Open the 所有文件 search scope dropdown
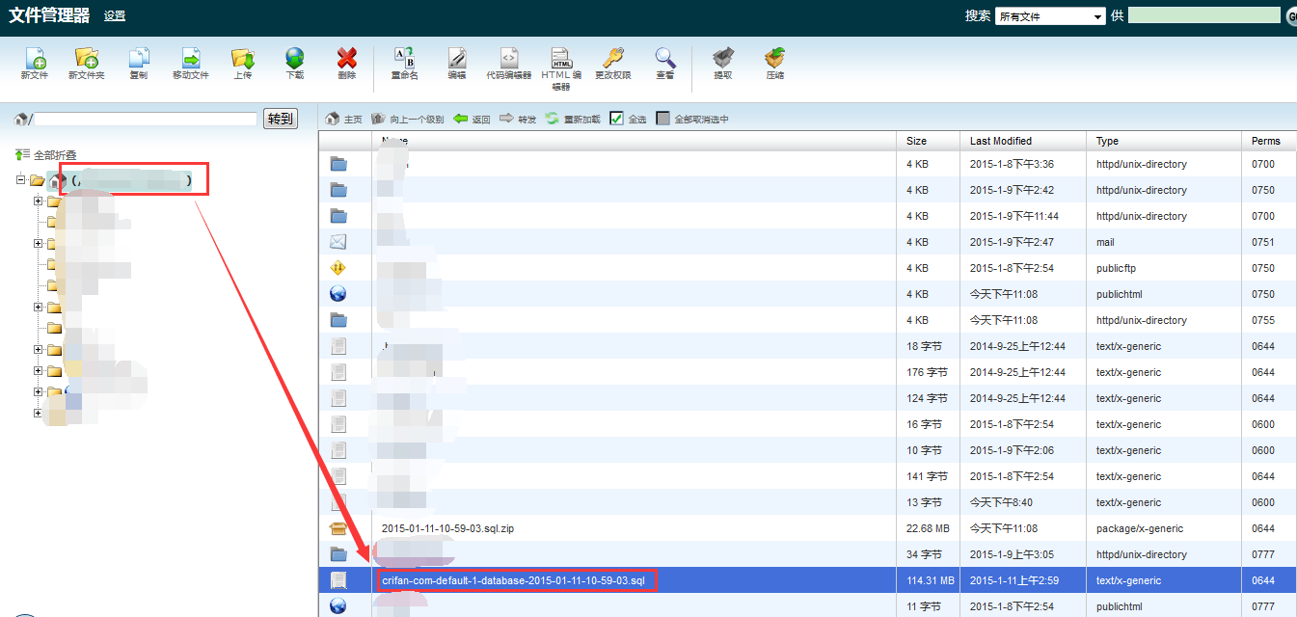 pos(1050,16)
